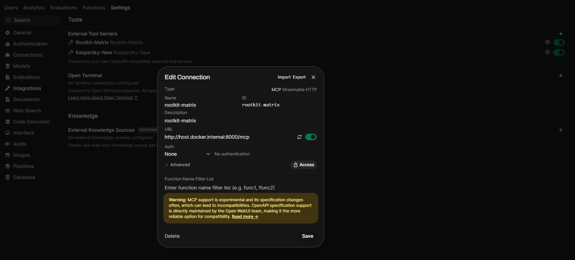Click the Models stack icon
The width and height of the screenshot is (575, 260).
pyautogui.click(x=8, y=66)
